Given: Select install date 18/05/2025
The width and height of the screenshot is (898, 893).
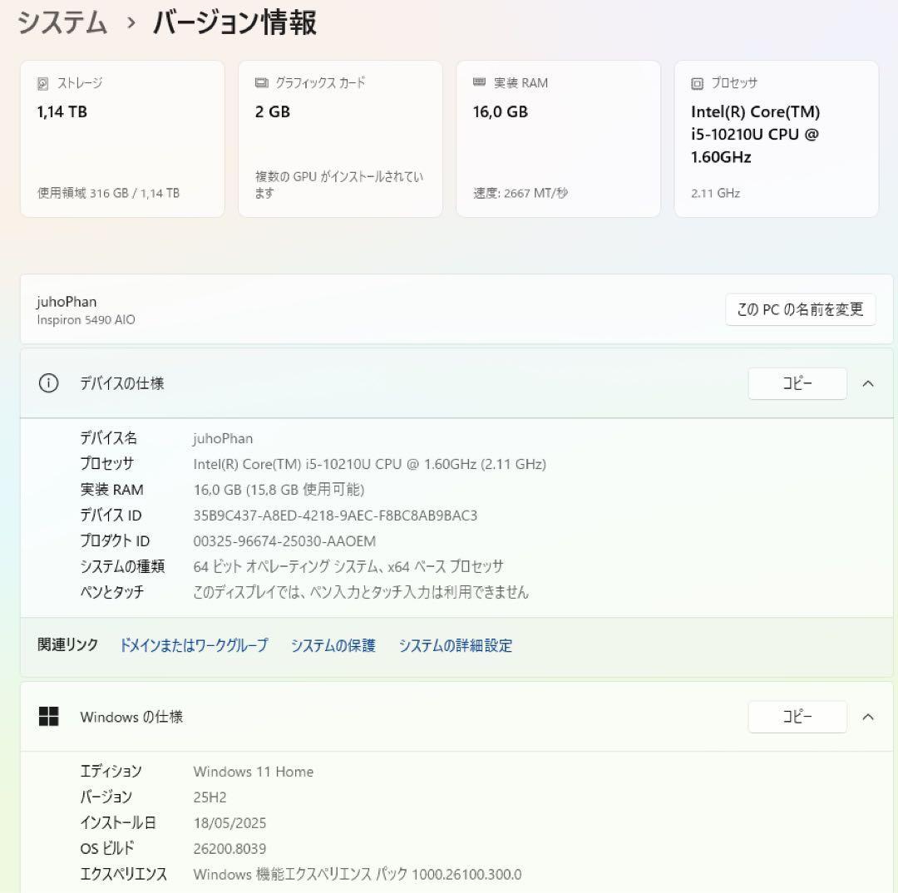Looking at the screenshot, I should click(x=229, y=823).
